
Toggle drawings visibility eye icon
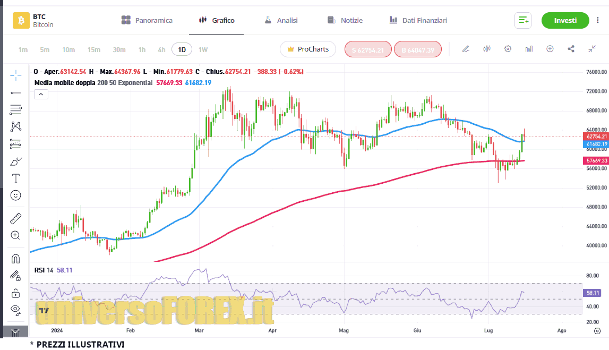pos(15,309)
